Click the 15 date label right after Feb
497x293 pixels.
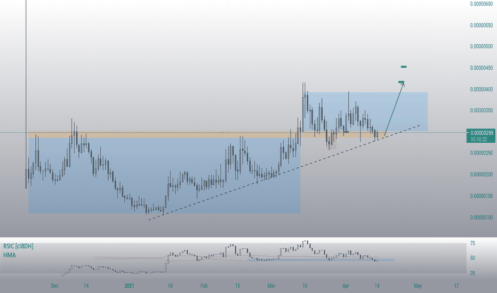point(237,286)
